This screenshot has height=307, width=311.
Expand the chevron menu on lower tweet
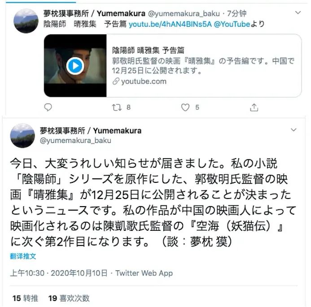point(293,130)
